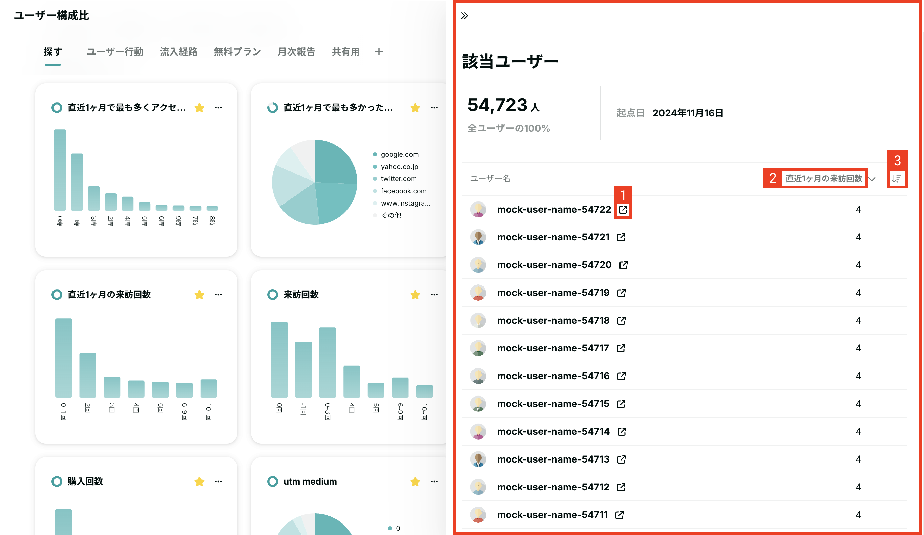Toggle favorite star on 来訪回数 card
The image size is (924, 535).
[x=415, y=295]
